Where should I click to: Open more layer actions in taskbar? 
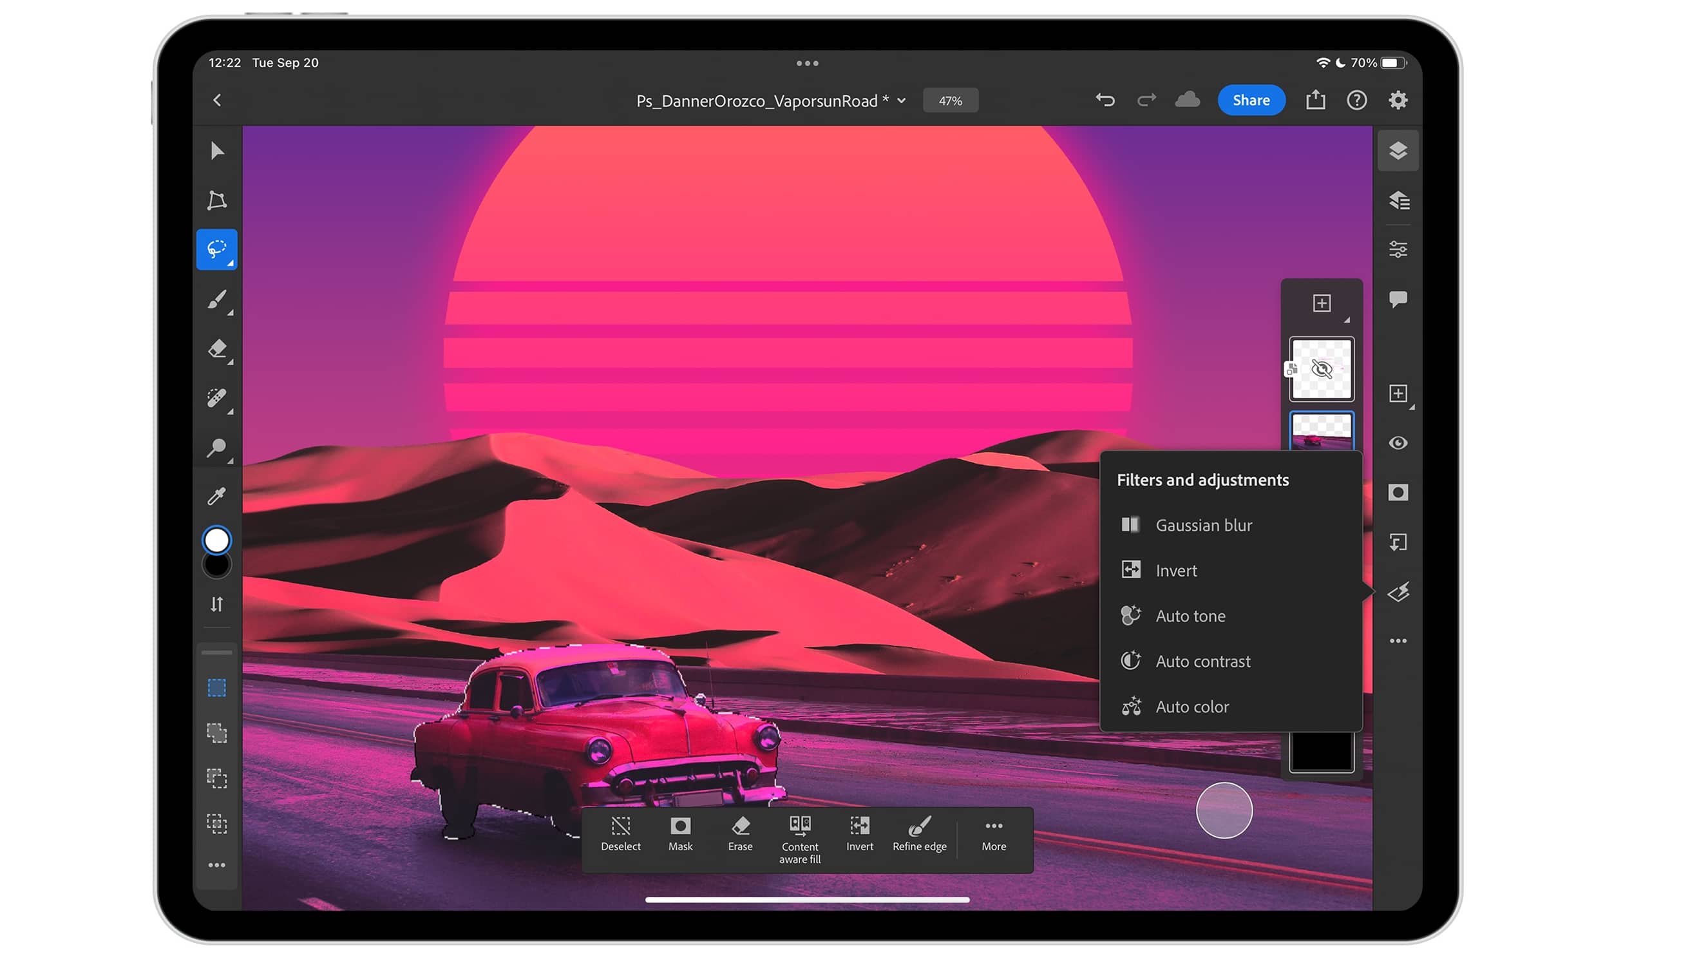point(1398,641)
